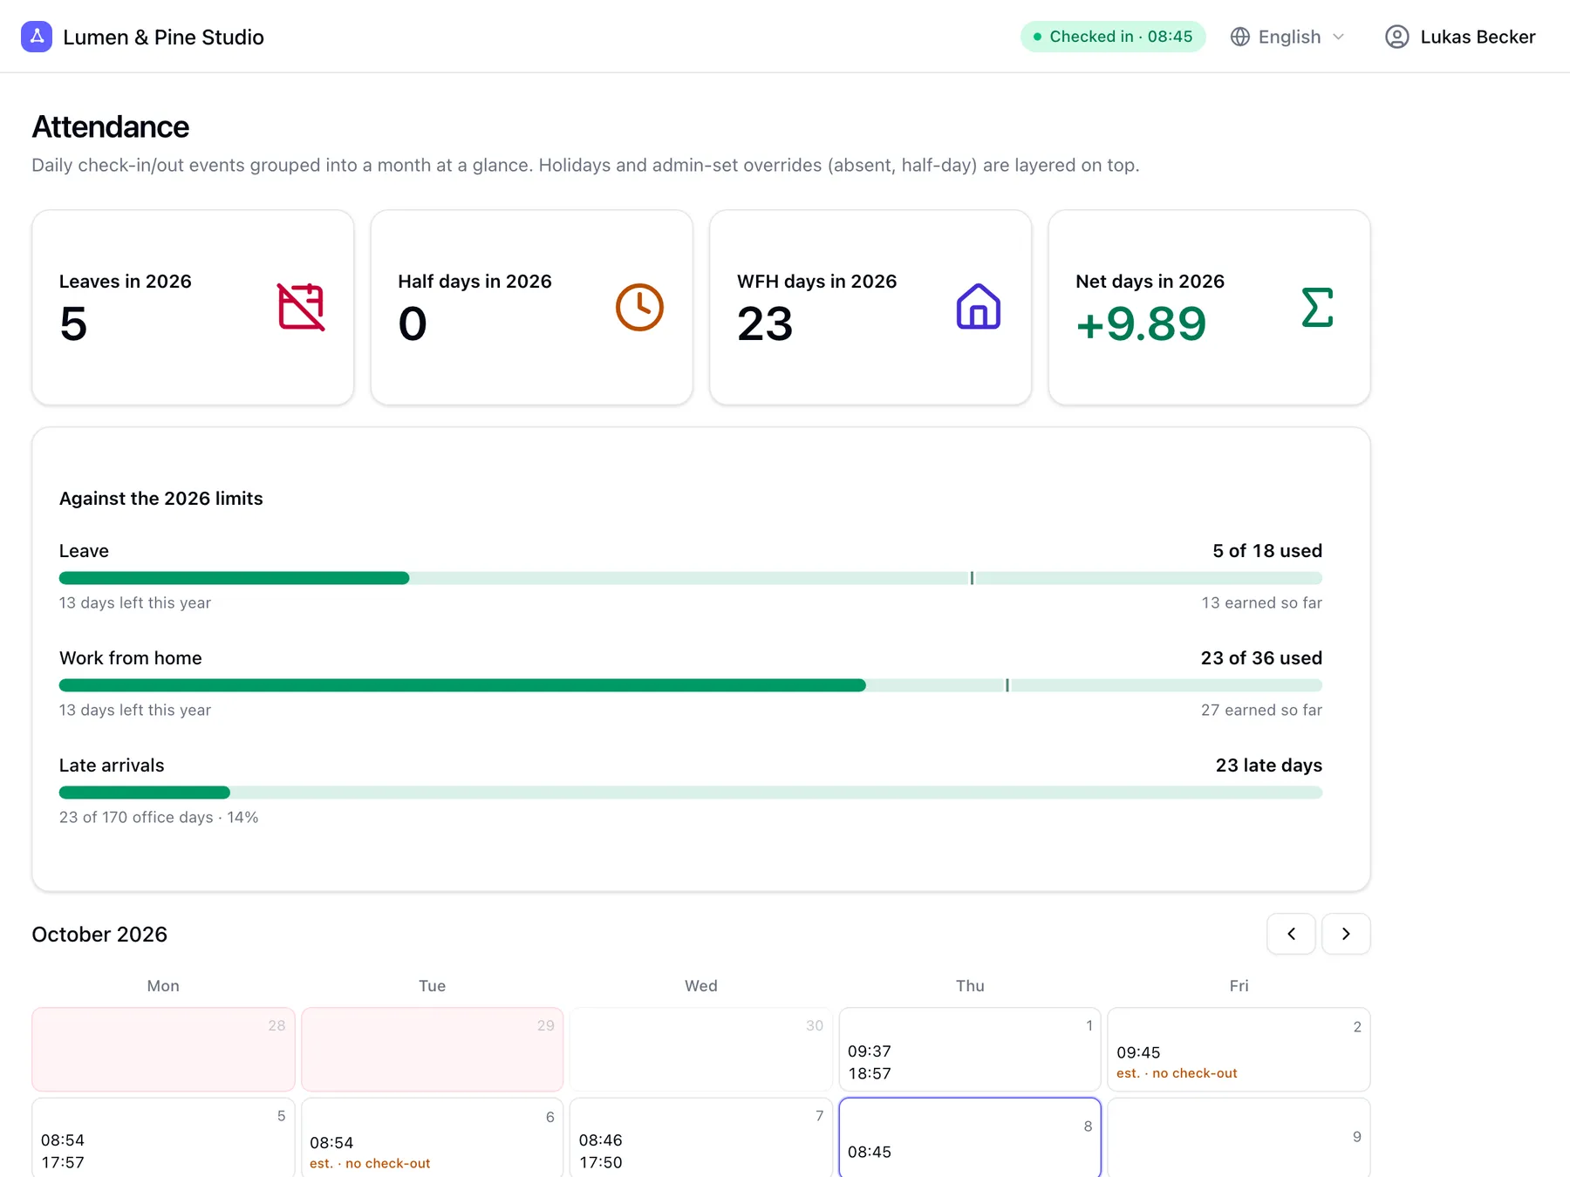Open the Net days in 2026 card
The image size is (1570, 1177).
1209,307
